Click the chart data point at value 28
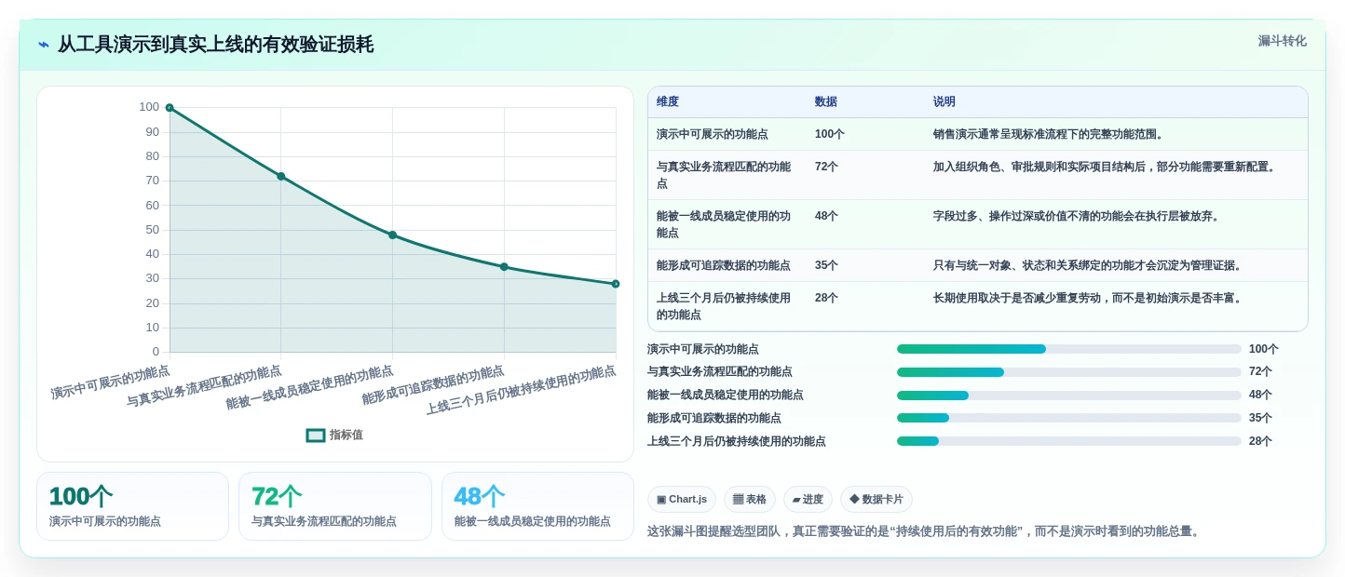 (x=616, y=284)
